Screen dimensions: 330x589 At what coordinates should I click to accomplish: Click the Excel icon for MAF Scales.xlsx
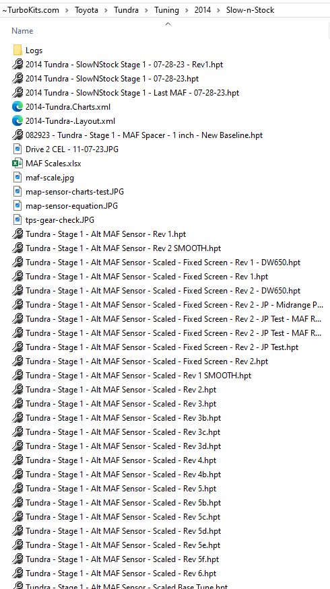pos(18,164)
